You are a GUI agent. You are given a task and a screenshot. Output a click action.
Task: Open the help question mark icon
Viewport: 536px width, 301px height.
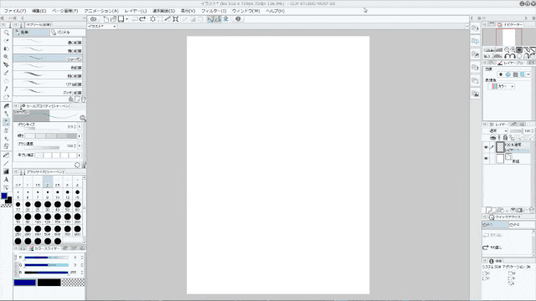[238, 19]
